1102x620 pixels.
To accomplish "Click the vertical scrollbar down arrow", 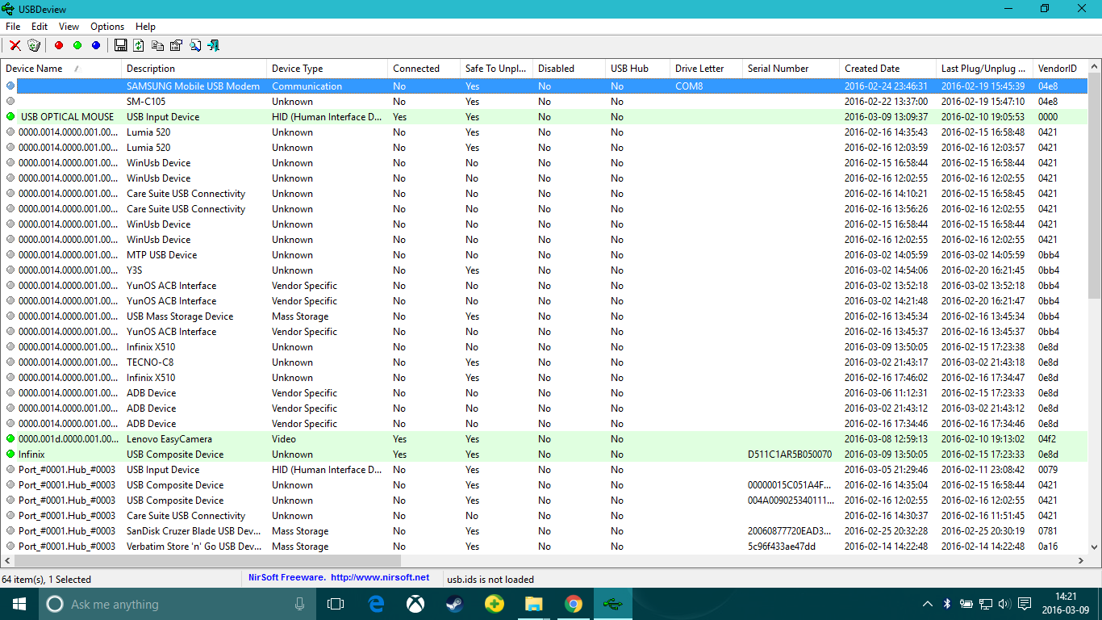I will [1095, 547].
